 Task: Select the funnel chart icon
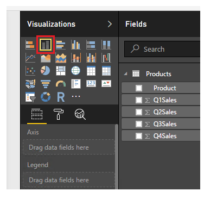[46, 84]
